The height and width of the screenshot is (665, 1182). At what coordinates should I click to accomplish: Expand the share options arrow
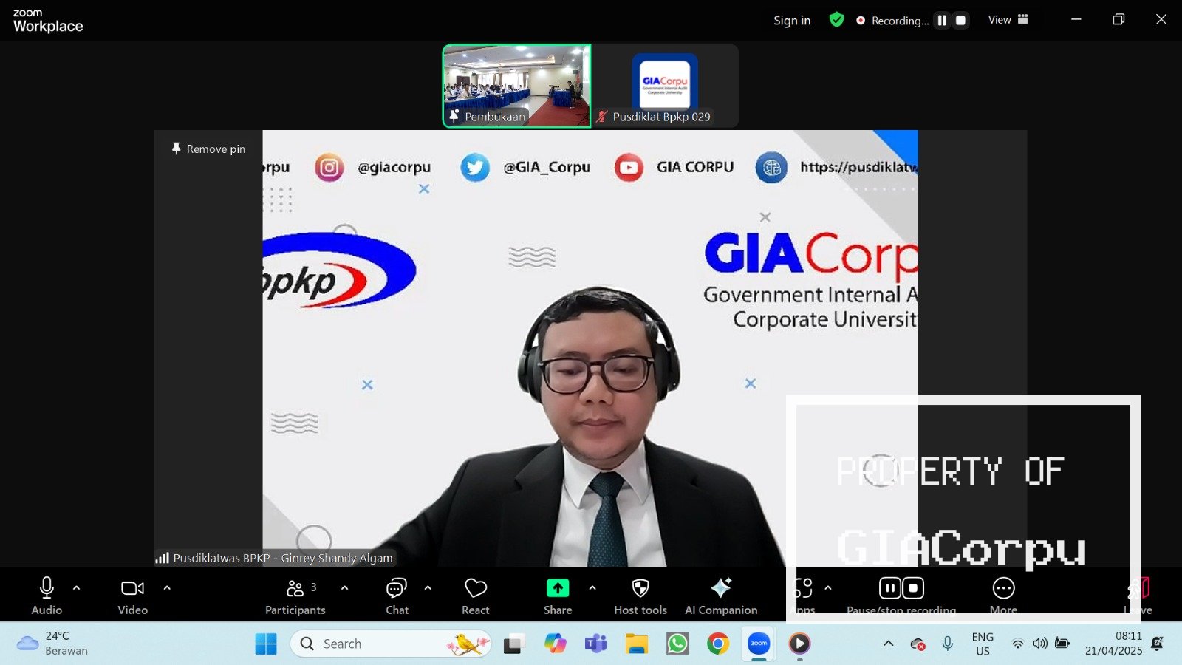coord(592,588)
